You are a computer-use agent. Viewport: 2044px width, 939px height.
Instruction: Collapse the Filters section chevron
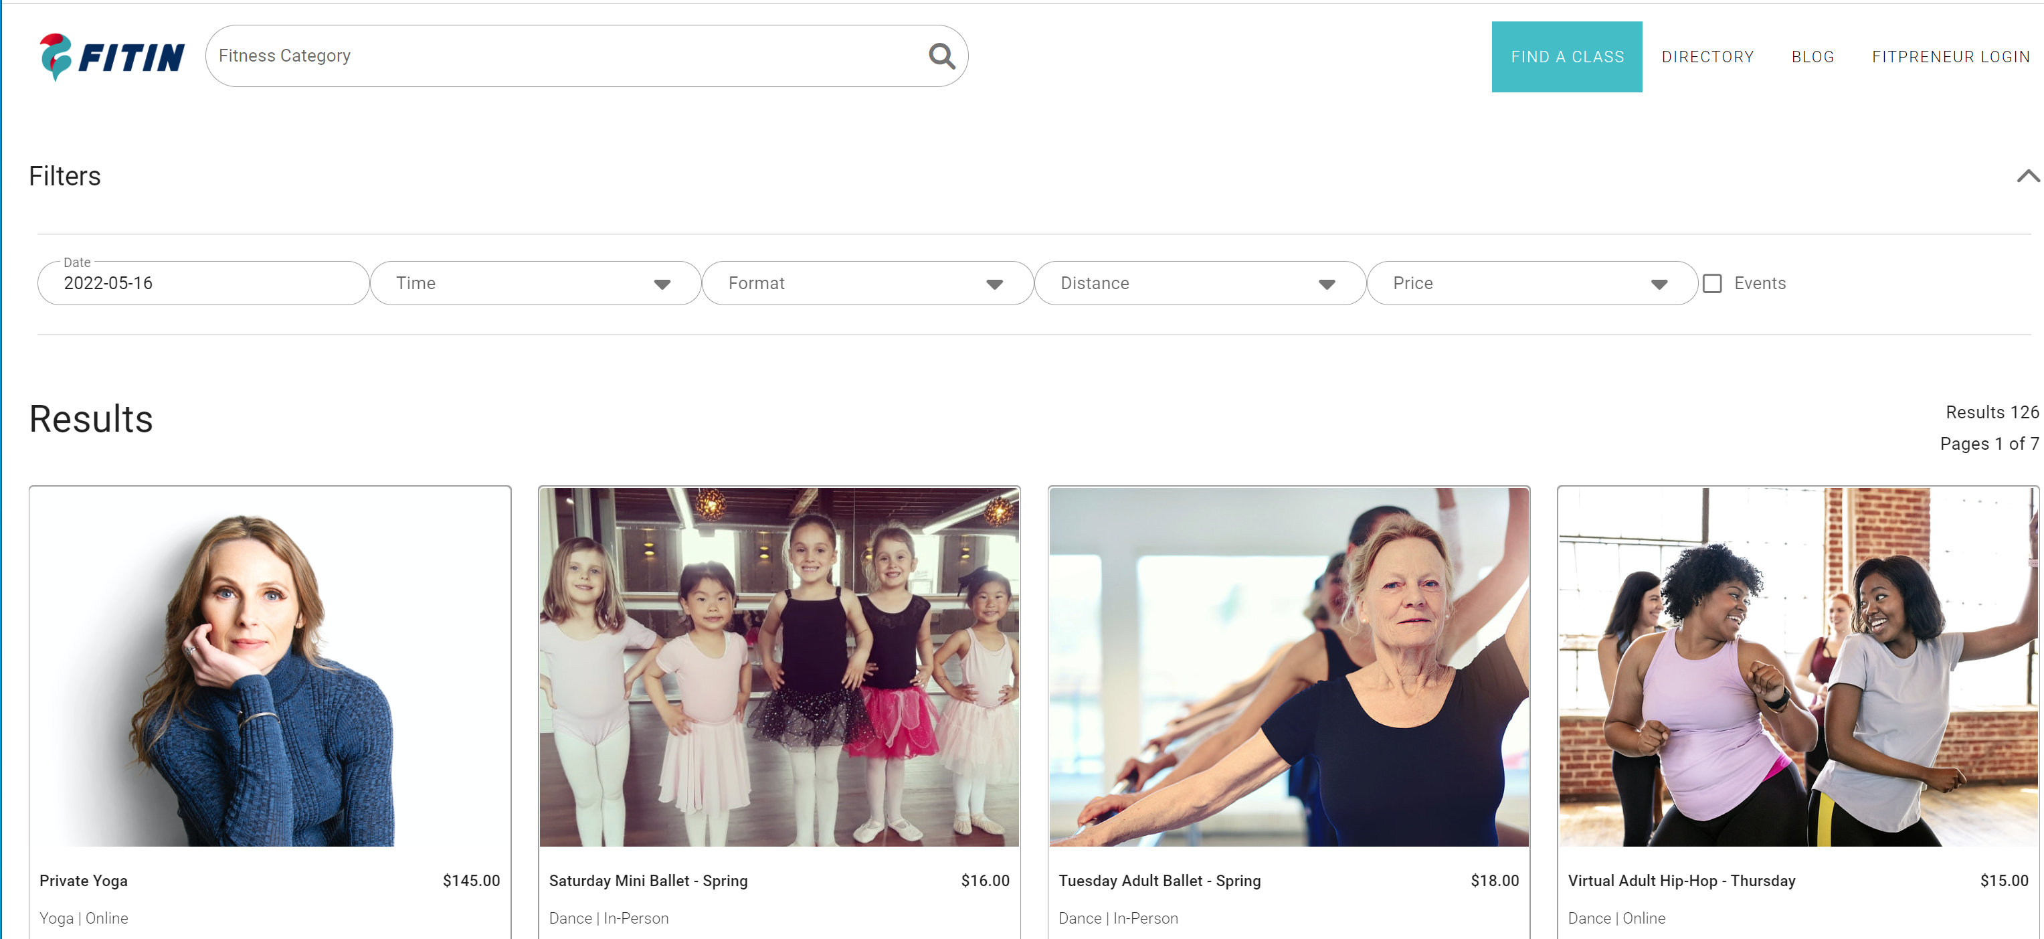2027,176
